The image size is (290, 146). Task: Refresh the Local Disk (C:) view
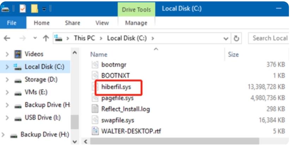pos(236,38)
